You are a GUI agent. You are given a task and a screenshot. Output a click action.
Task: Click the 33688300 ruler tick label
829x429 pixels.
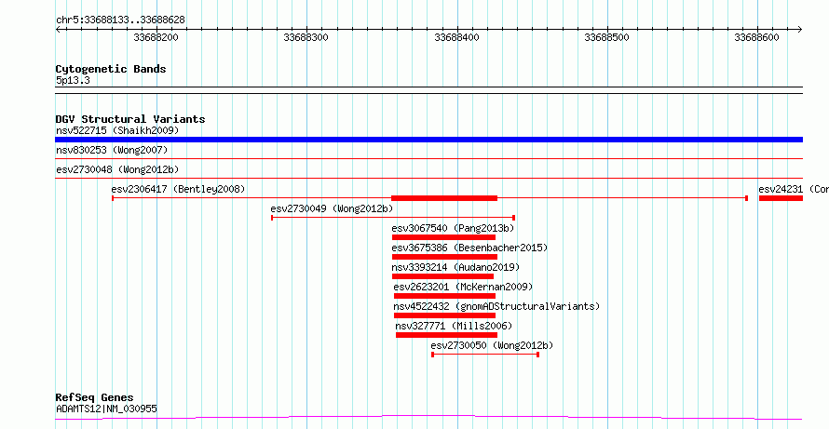306,37
